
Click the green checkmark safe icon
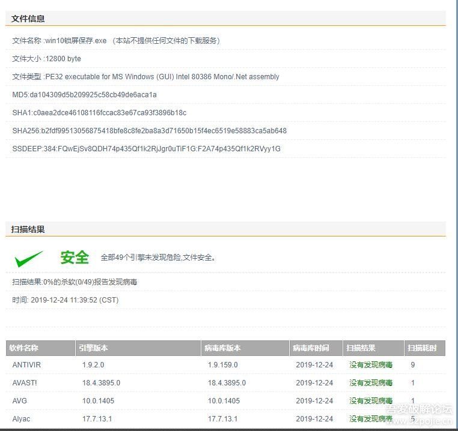[x=29, y=259]
